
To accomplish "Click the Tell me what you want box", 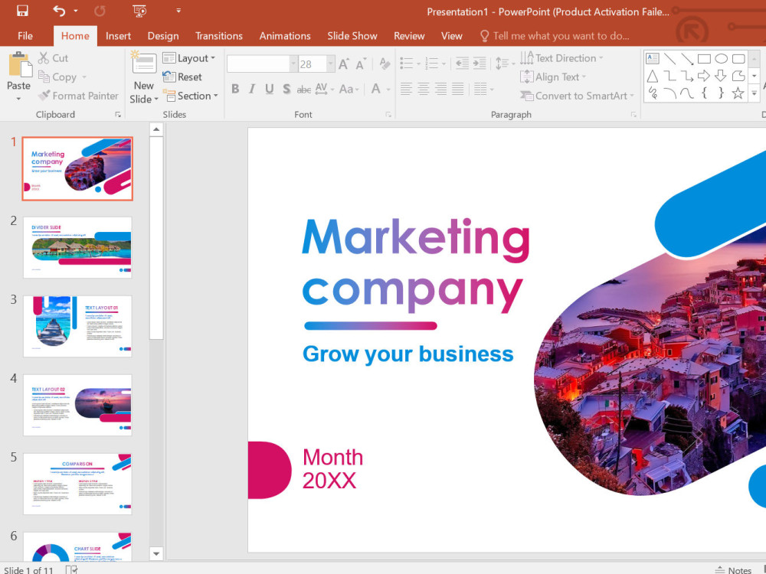I will click(555, 36).
